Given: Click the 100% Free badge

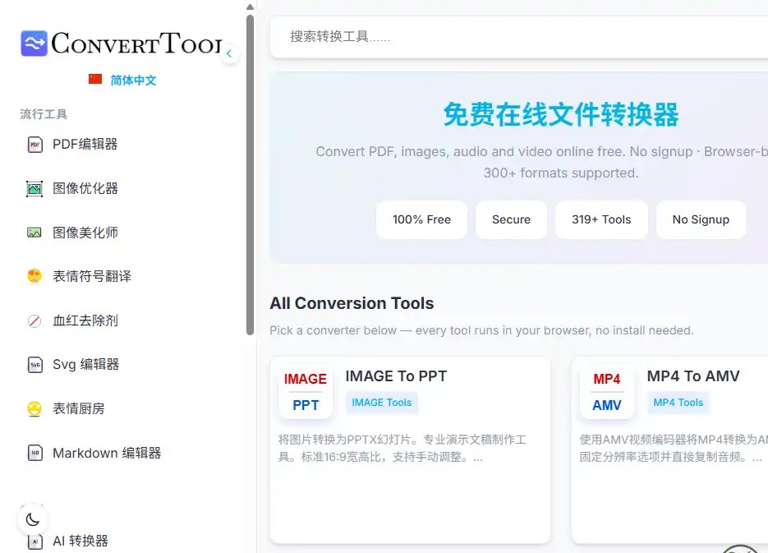Looking at the screenshot, I should tap(421, 220).
